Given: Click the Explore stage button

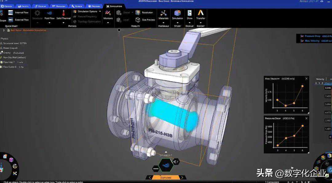Looking at the screenshot, I should pos(166,177).
